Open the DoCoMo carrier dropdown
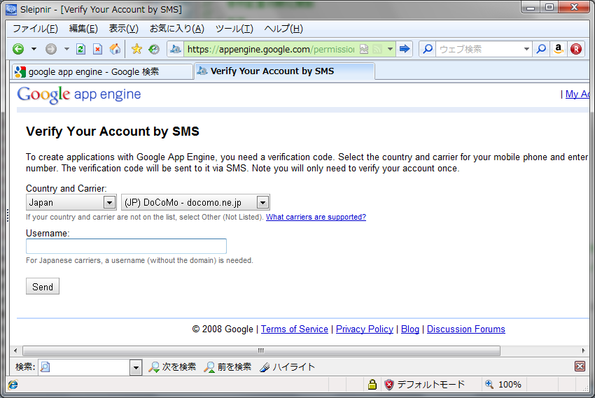The height and width of the screenshot is (398, 595). point(195,202)
